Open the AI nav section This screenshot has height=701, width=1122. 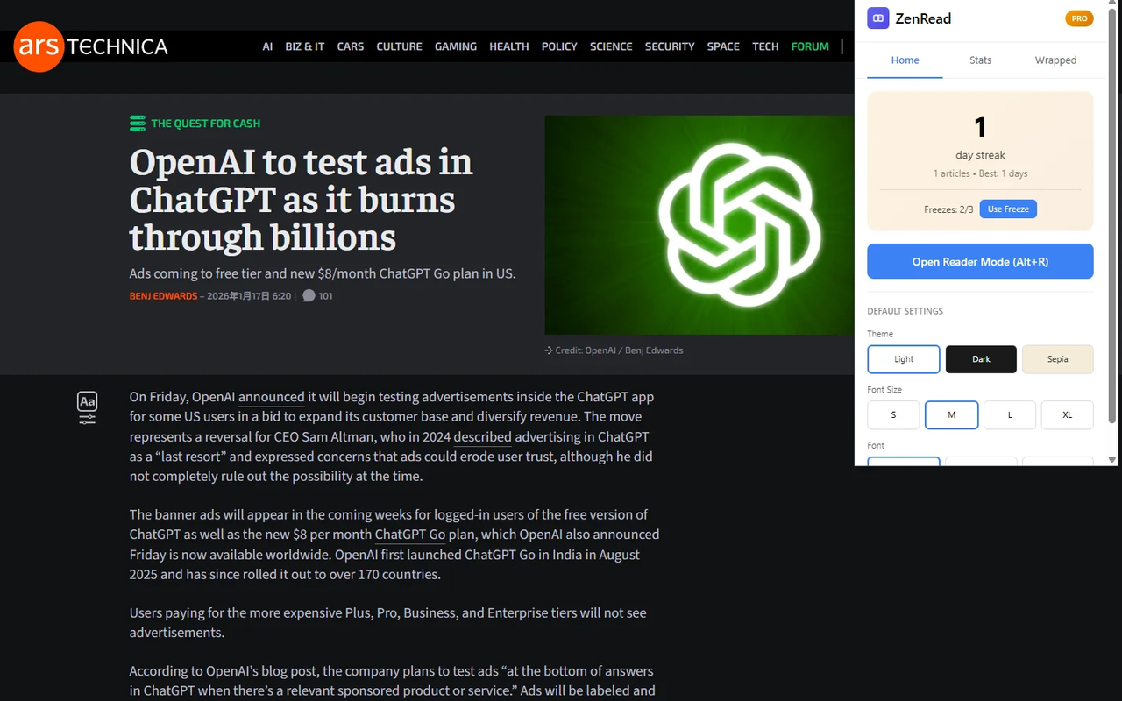pyautogui.click(x=267, y=46)
